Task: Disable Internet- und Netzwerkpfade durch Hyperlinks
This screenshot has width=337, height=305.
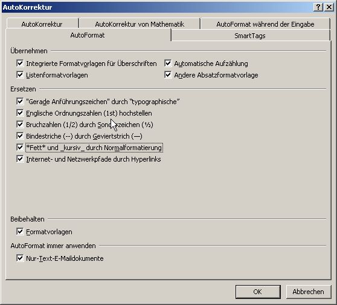Action: tap(20, 159)
